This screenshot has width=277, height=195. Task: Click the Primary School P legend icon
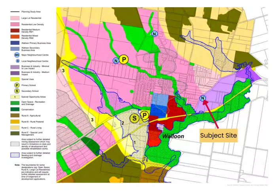pyautogui.click(x=17, y=84)
